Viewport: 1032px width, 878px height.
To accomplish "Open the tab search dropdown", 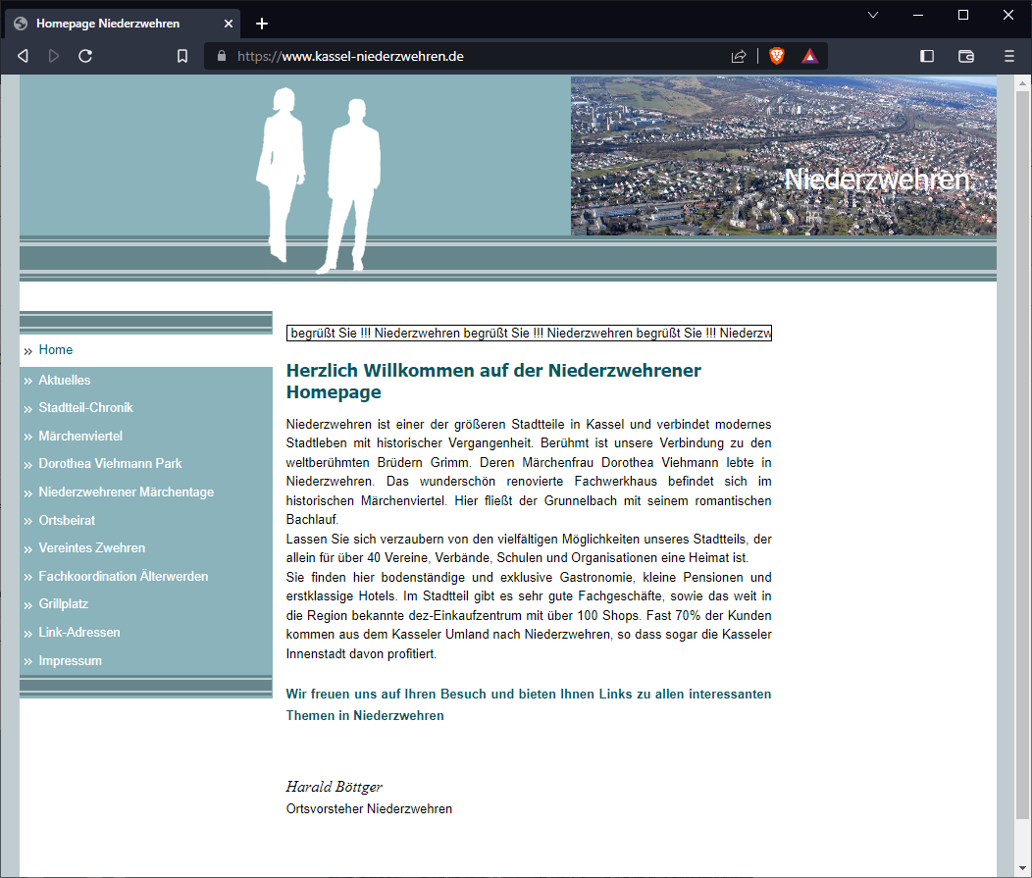I will click(873, 17).
